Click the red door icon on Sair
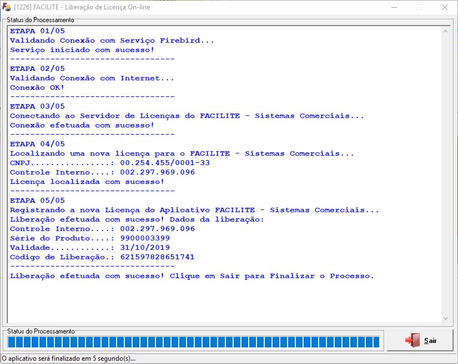 click(x=412, y=340)
